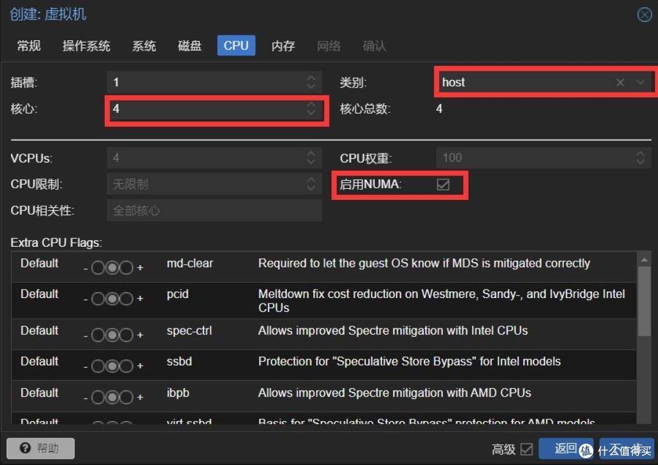This screenshot has width=658, height=465.
Task: Go back with the 返回 button
Action: tap(565, 448)
